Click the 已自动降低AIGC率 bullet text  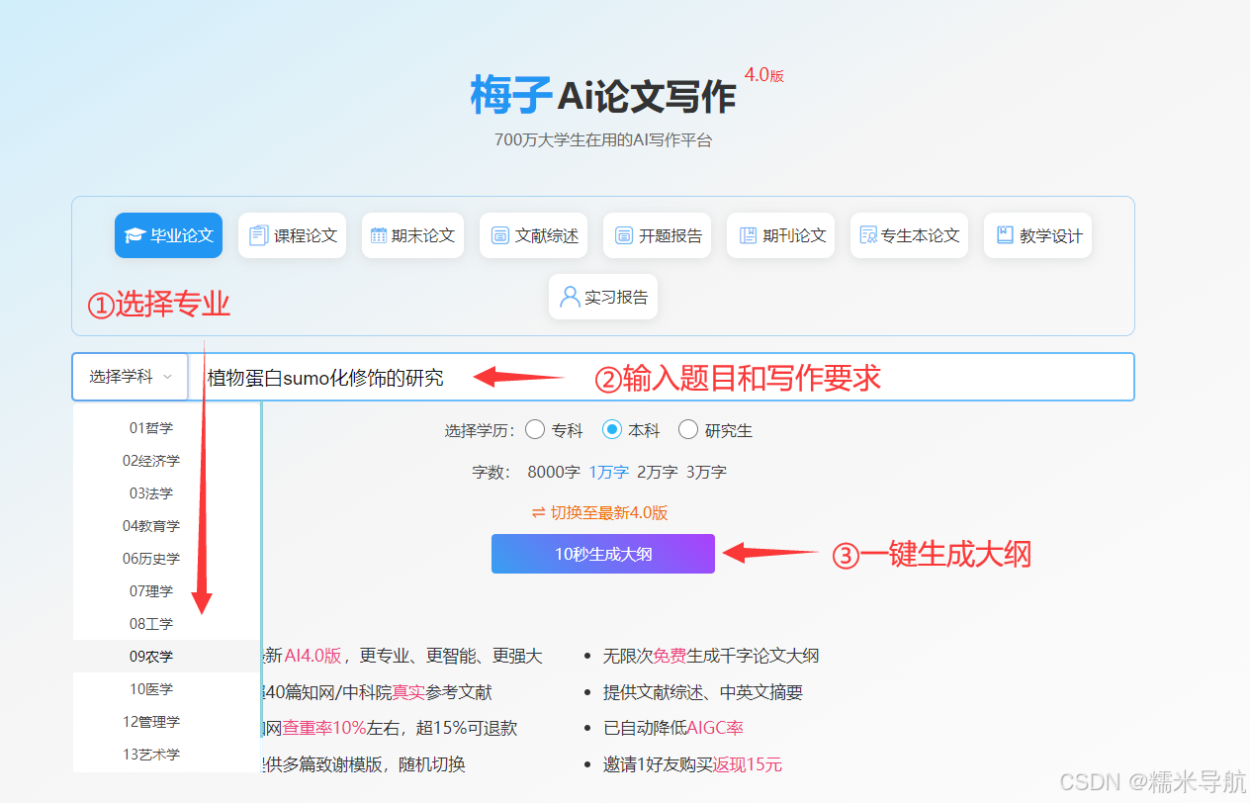673,728
